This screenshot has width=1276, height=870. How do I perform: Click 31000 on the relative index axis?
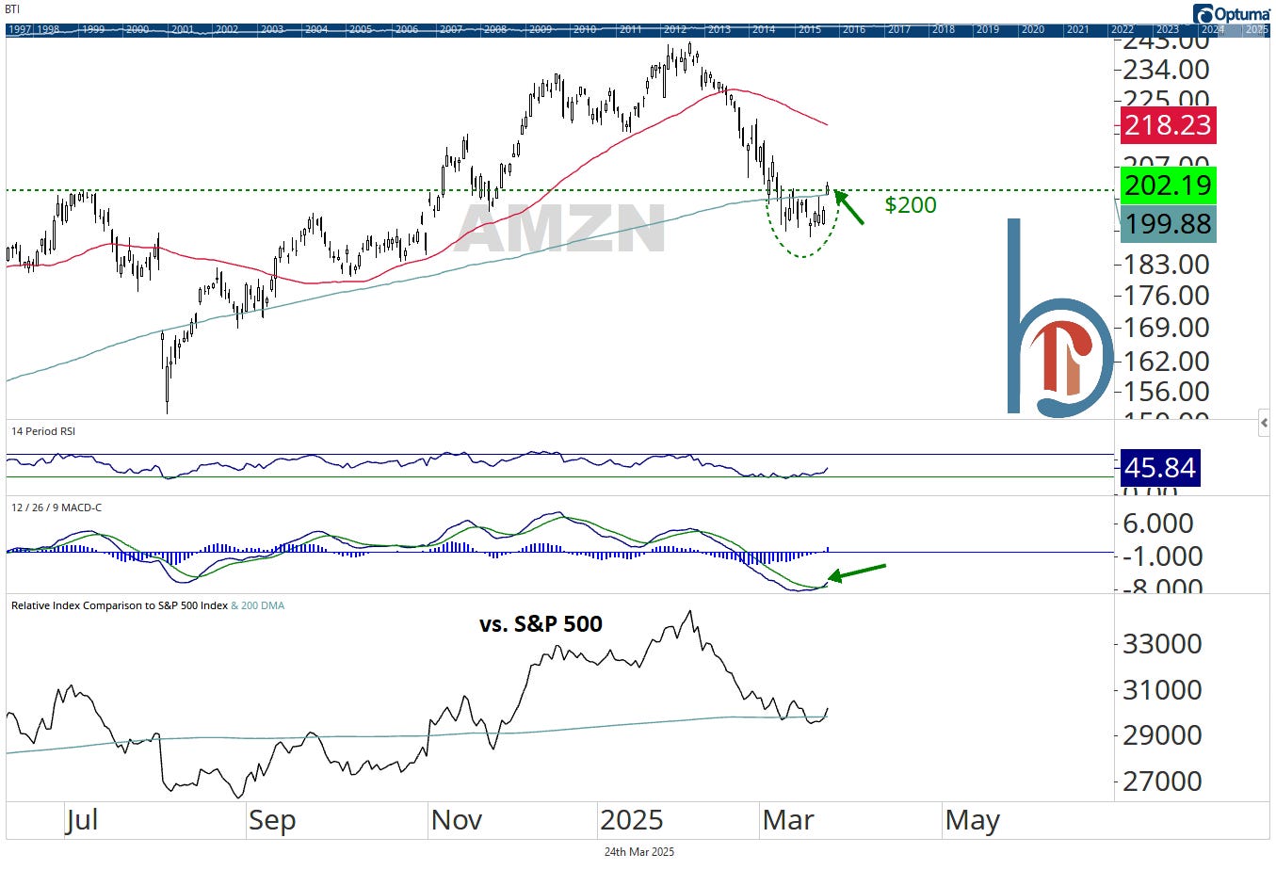(1162, 690)
